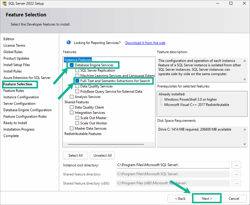This screenshot has width=250, height=205.
Task: Click the Next button
Action: [x=207, y=198]
